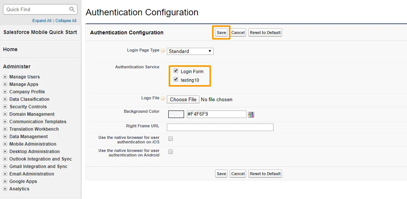The image size is (407, 199).
Task: Expand the Domain Management tree arrow
Action: coord(5,114)
